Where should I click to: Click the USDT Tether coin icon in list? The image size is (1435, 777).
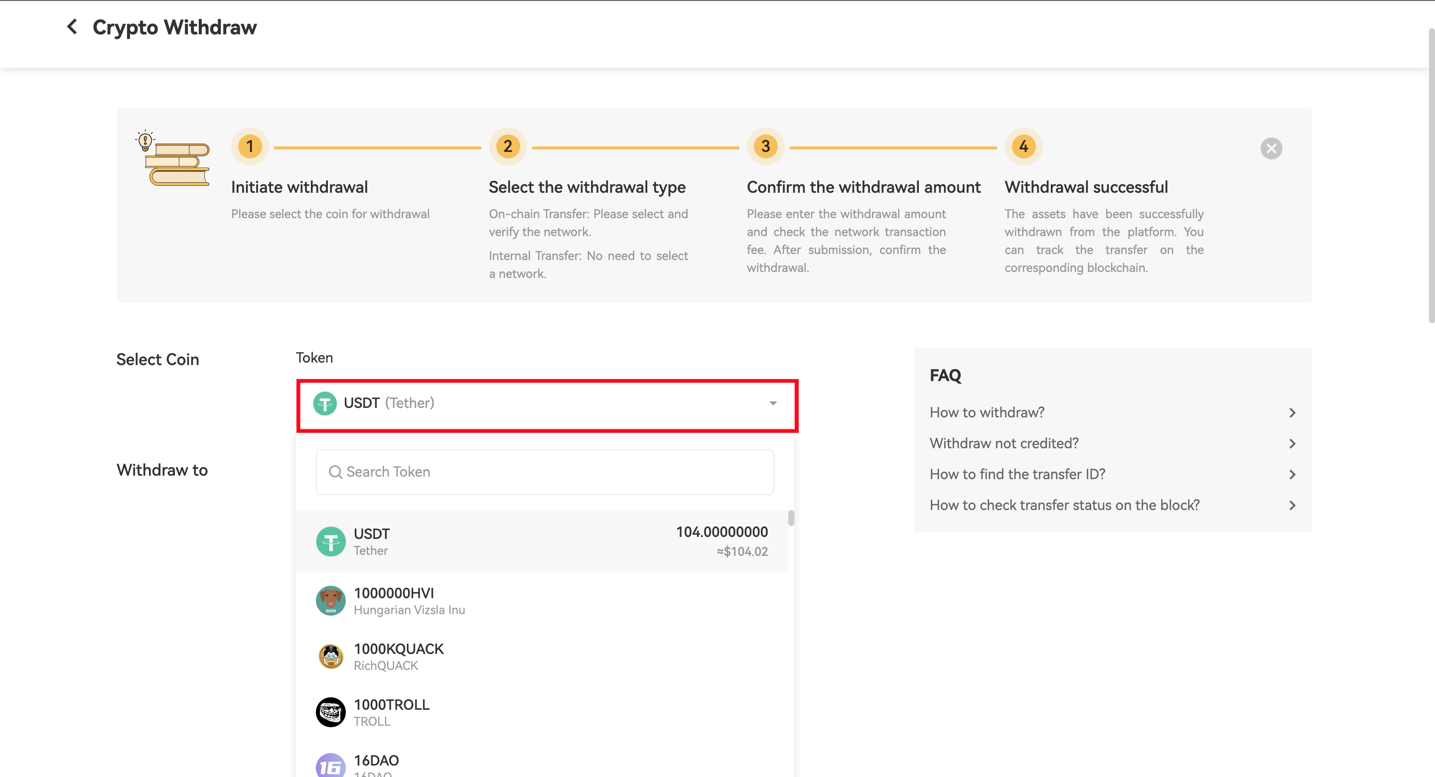tap(331, 541)
